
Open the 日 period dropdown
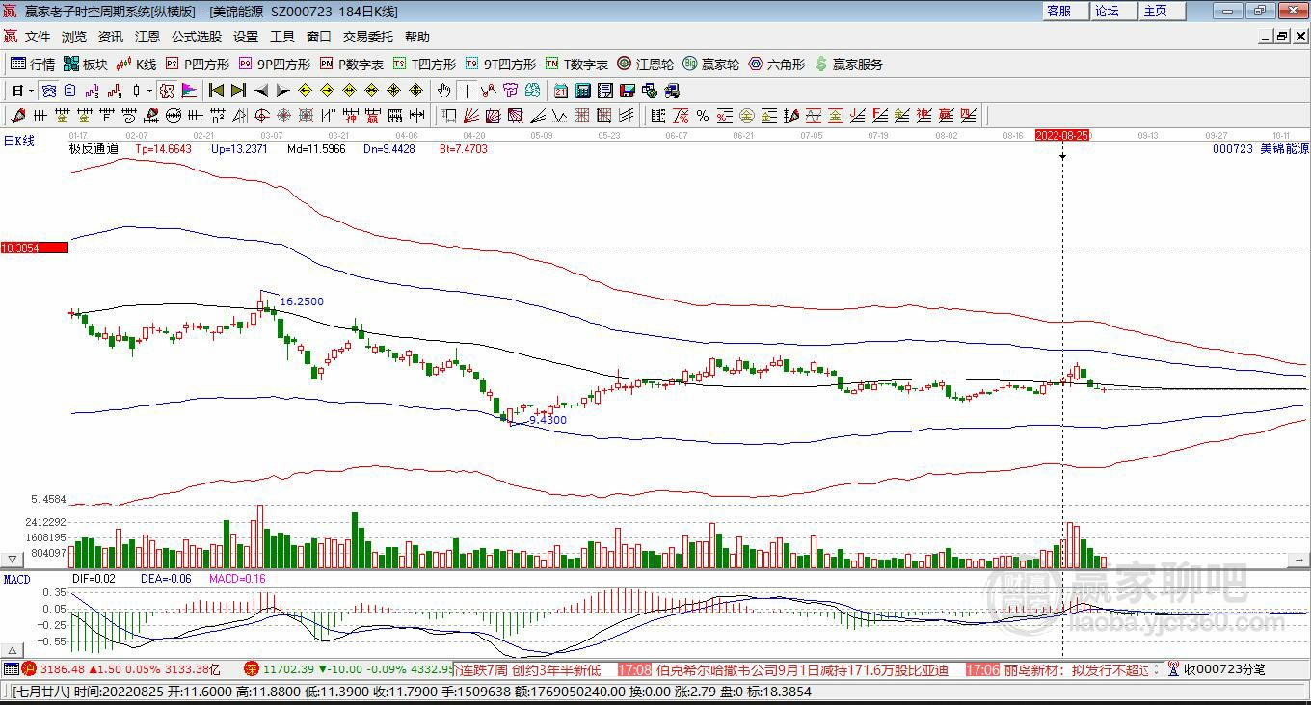(23, 91)
